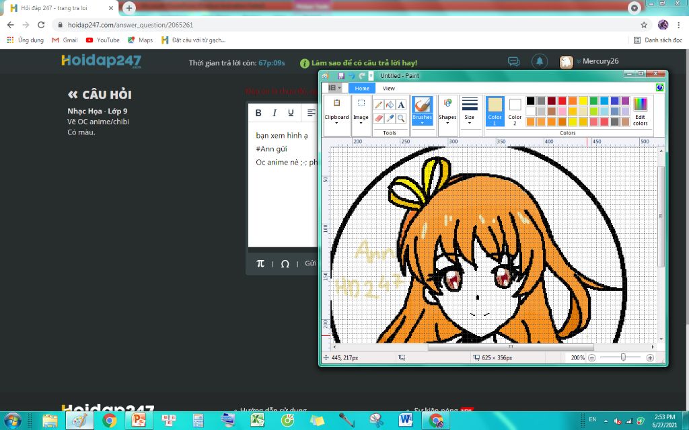Click the zoom slider handle in Paint
This screenshot has width=689, height=430.
click(x=623, y=357)
